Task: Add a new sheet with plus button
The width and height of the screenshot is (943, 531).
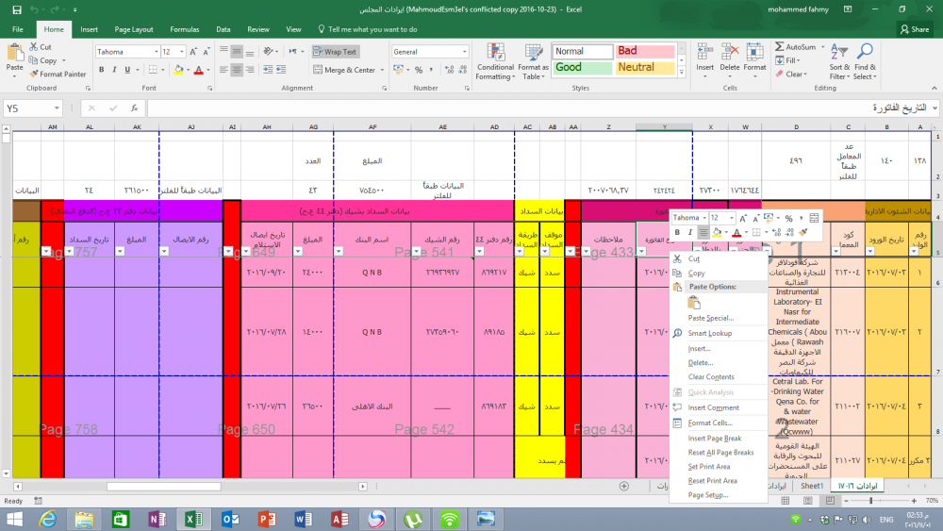Action: pos(623,486)
